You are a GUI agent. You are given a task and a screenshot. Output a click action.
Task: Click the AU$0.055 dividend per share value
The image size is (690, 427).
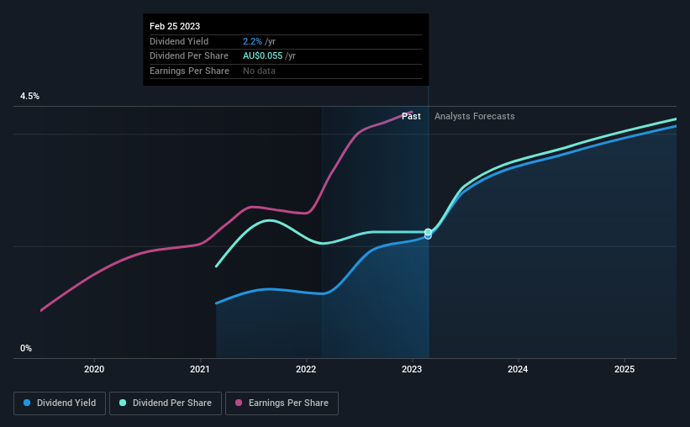coord(263,56)
